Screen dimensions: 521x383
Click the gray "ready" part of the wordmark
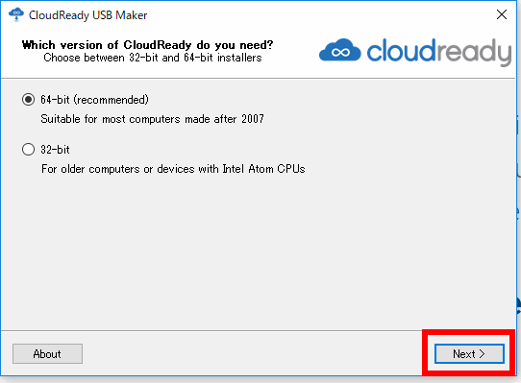coord(474,53)
